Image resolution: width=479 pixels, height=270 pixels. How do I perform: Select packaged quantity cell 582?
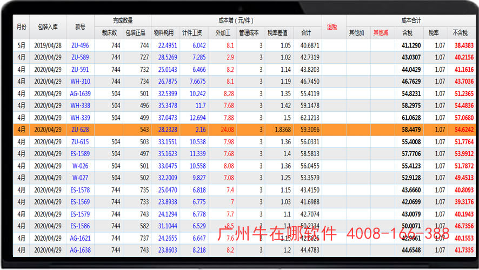coord(144,226)
